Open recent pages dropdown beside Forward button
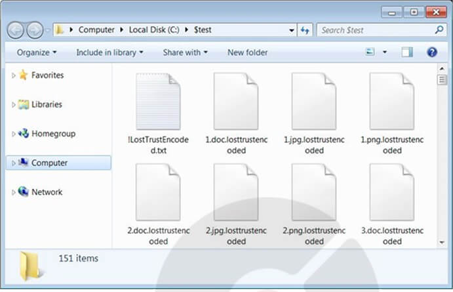 click(48, 30)
